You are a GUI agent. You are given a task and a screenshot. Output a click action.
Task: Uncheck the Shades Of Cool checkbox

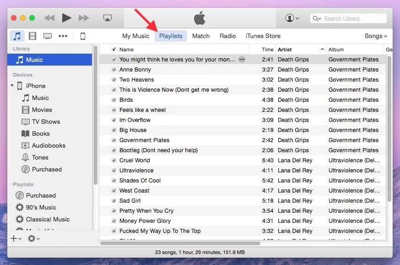click(x=114, y=181)
